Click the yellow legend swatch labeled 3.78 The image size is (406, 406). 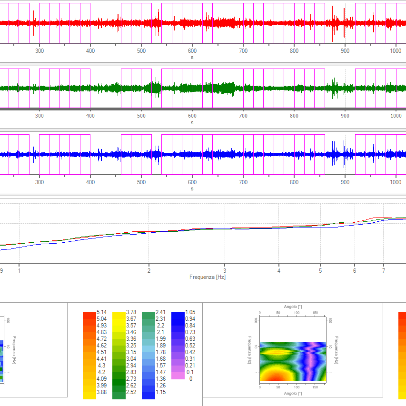(119, 315)
